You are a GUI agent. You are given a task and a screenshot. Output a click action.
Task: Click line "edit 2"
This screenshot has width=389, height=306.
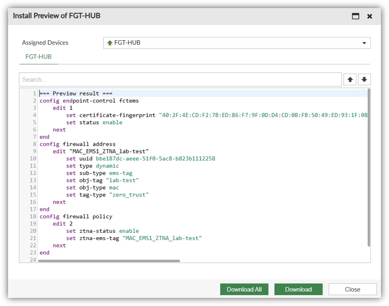[62, 224]
